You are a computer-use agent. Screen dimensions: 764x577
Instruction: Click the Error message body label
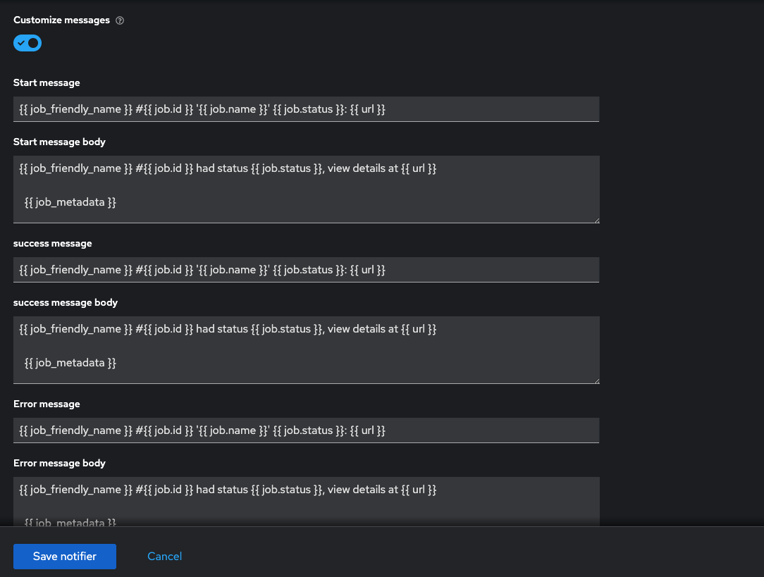pos(59,463)
